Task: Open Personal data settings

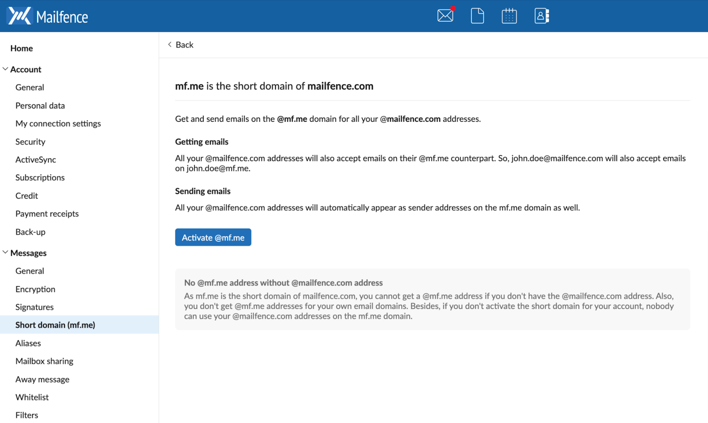Action: [40, 106]
